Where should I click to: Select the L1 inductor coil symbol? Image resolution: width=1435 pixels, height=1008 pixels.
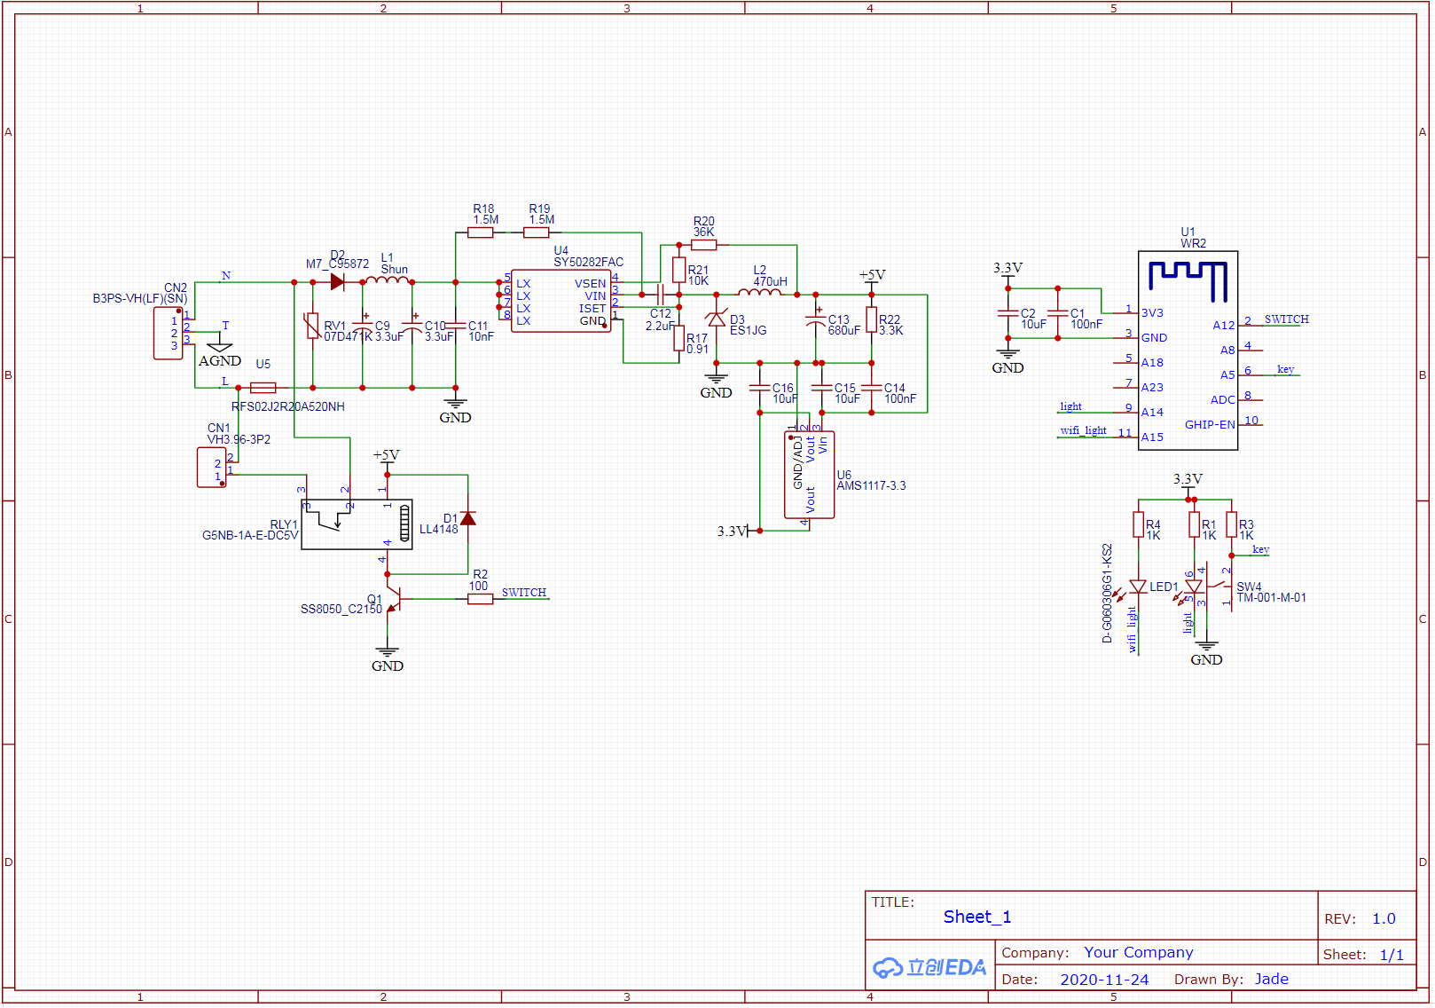pyautogui.click(x=388, y=280)
